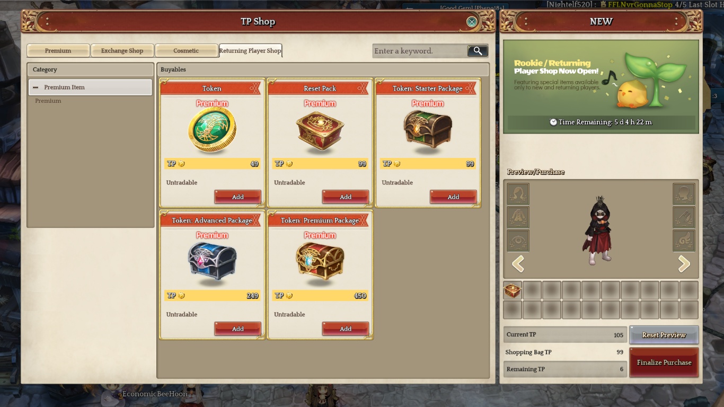Rotate character preview with right arrow
This screenshot has width=724, height=407.
pos(684,263)
